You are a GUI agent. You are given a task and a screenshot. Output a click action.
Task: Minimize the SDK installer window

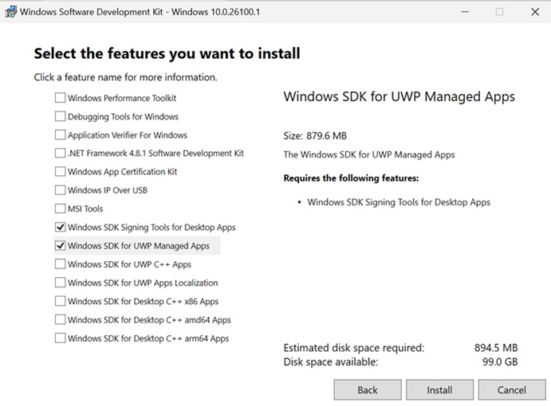pos(465,12)
